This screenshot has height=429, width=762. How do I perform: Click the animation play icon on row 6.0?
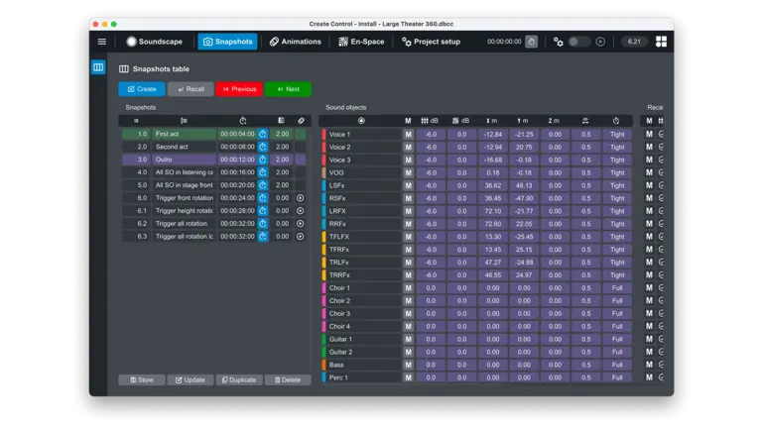[x=301, y=198]
